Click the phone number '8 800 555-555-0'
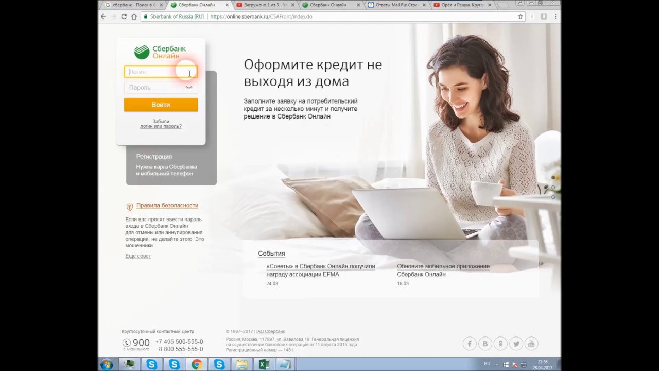This screenshot has width=659, height=371. 181,349
